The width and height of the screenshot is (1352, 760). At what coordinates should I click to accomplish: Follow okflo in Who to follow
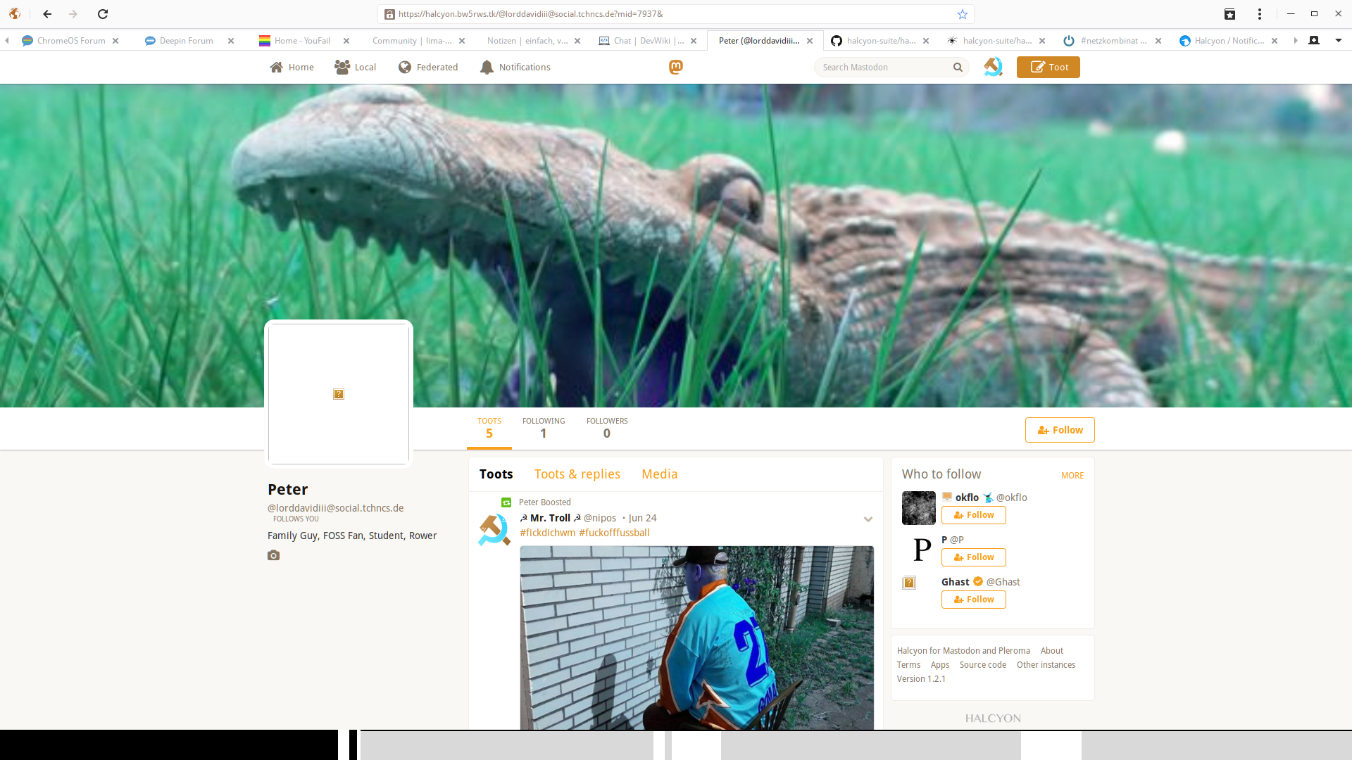[x=974, y=515]
